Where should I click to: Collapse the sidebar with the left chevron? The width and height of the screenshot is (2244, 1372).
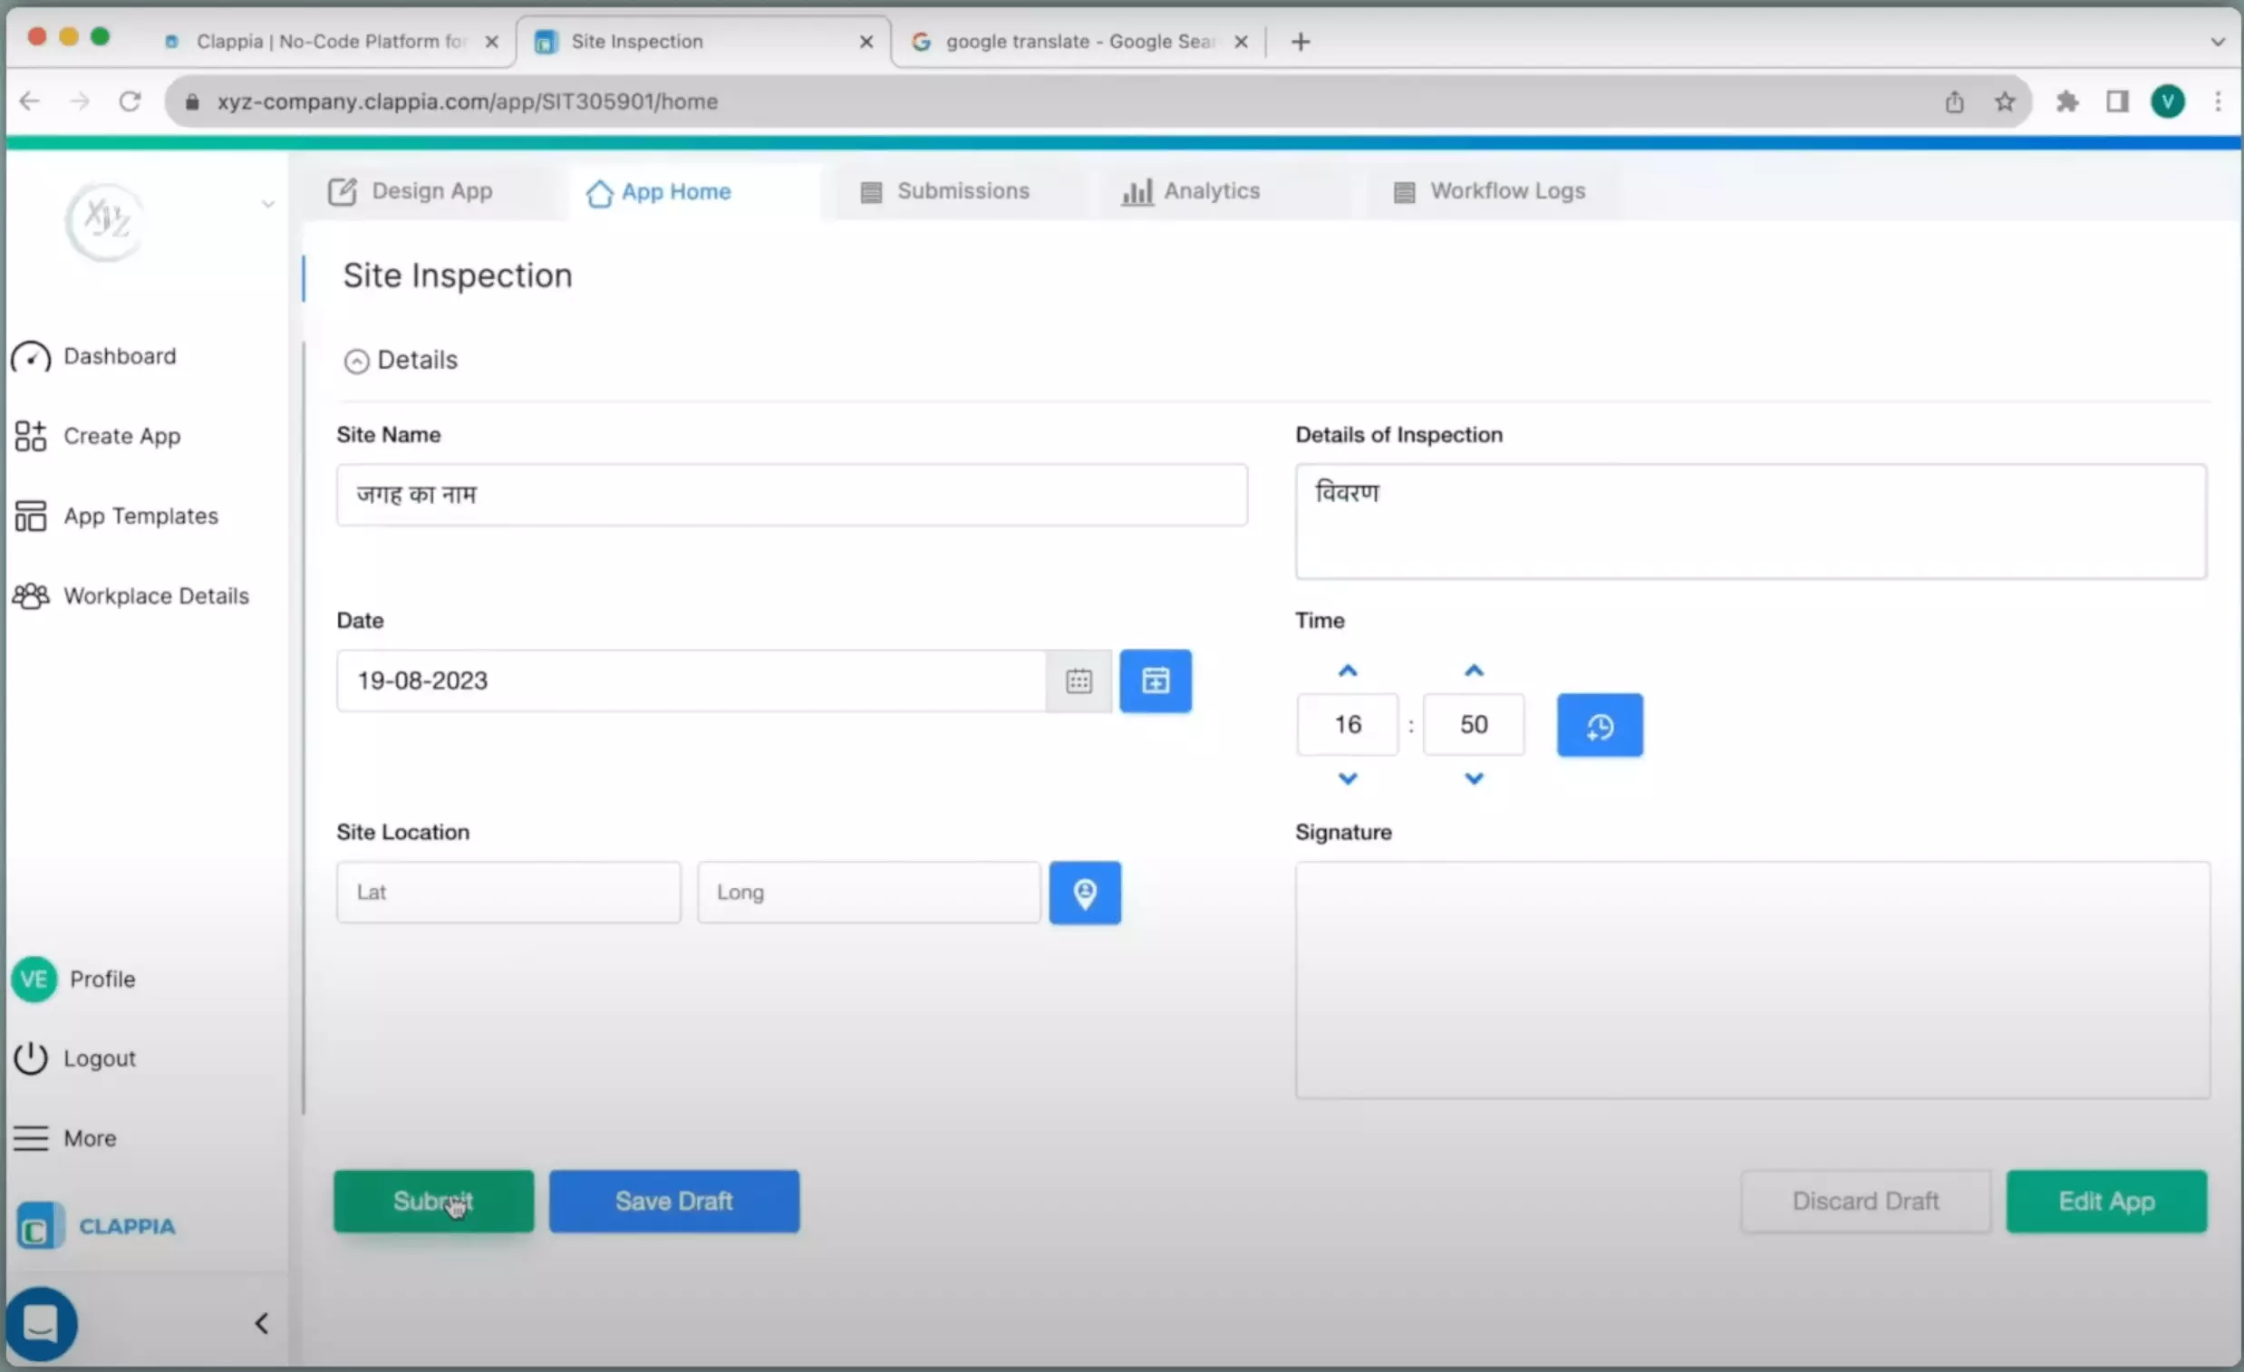coord(261,1323)
